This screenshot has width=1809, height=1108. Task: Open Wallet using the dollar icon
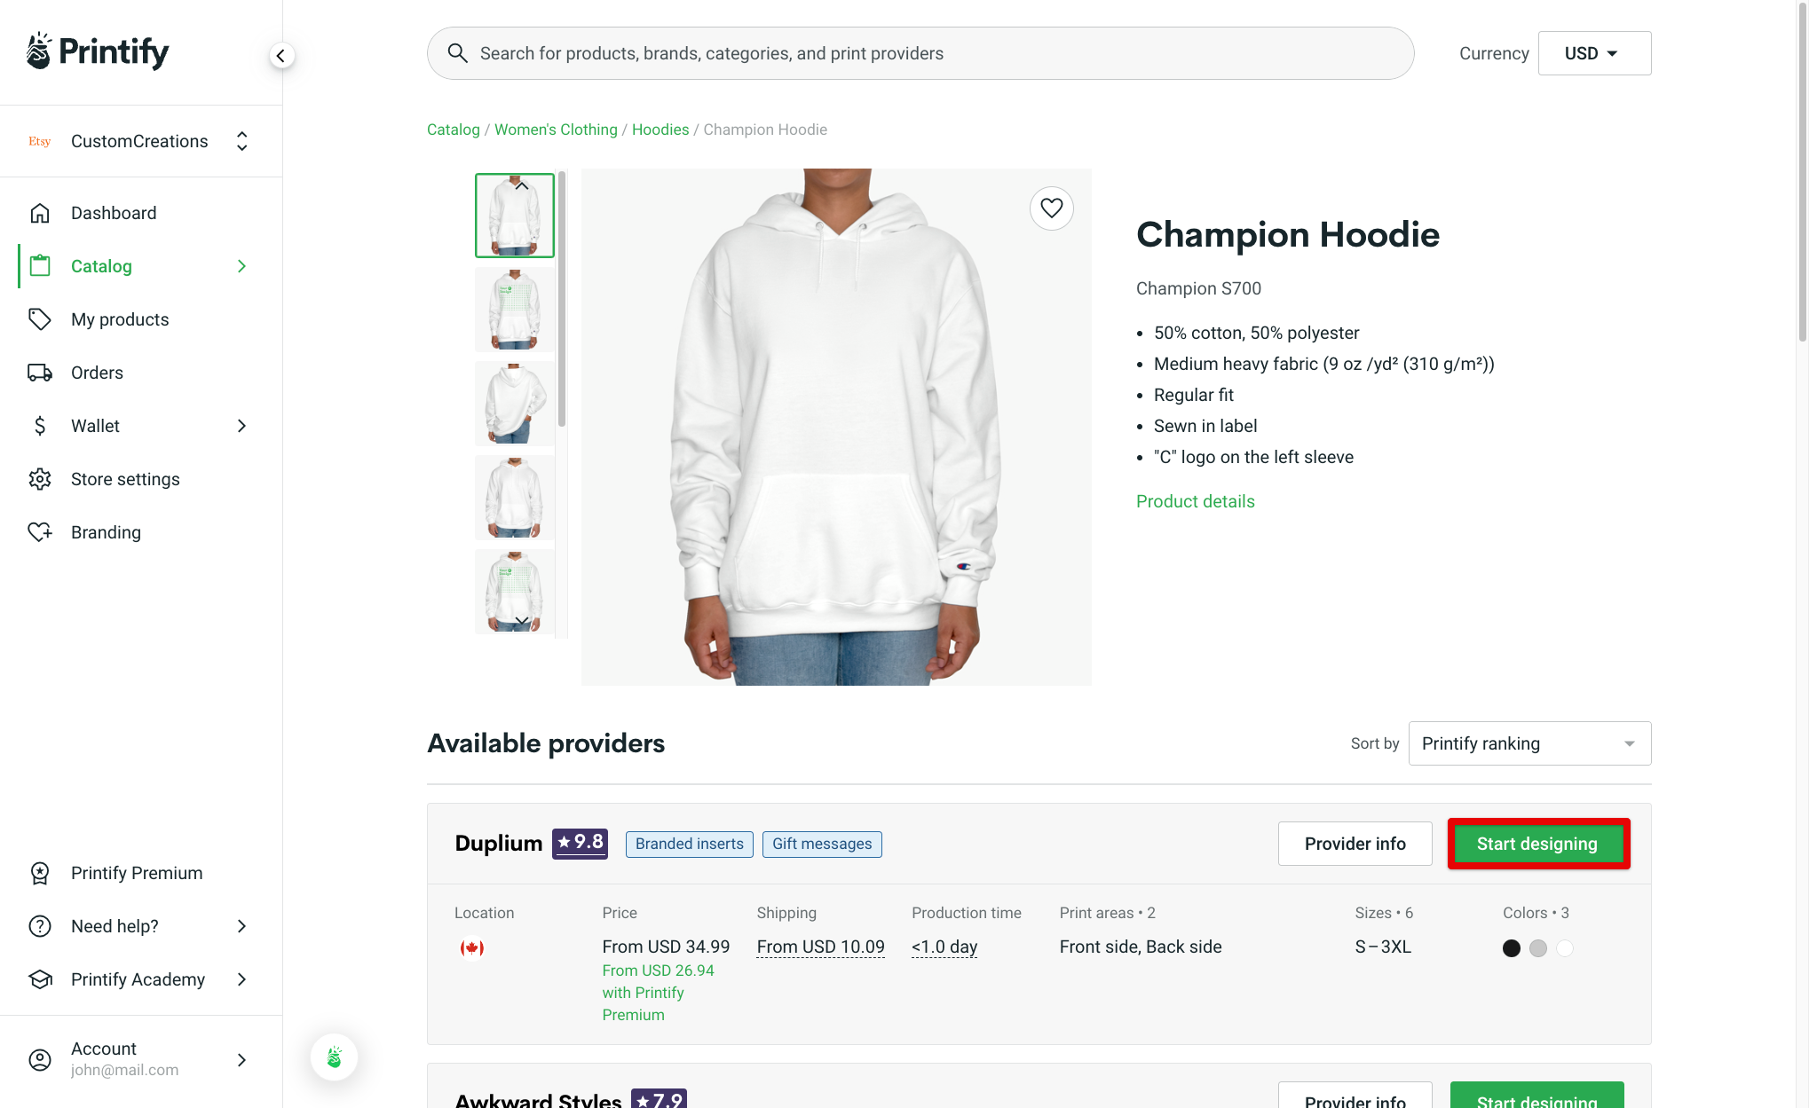coord(40,426)
